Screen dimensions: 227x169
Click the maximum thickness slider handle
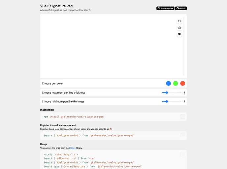(167, 92)
